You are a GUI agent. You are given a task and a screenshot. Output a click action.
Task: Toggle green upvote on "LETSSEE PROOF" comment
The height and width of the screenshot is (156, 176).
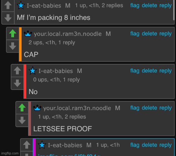click(22, 108)
